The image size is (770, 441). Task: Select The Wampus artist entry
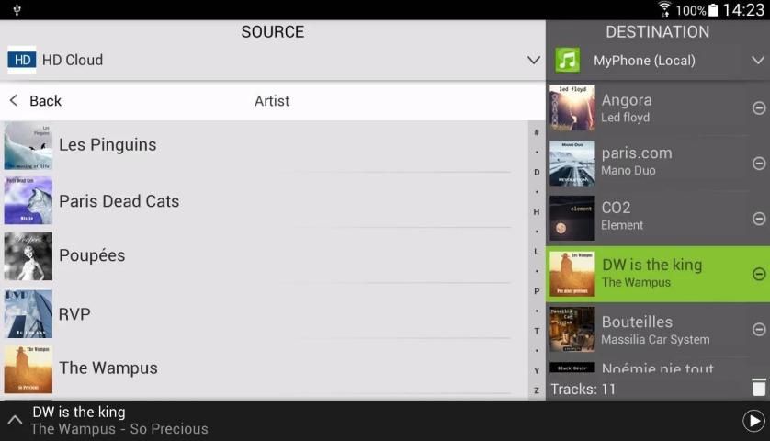click(x=266, y=368)
